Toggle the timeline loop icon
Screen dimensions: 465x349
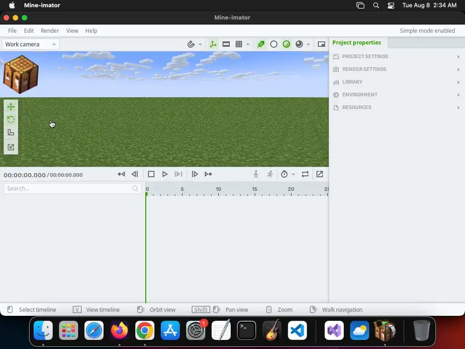click(305, 174)
